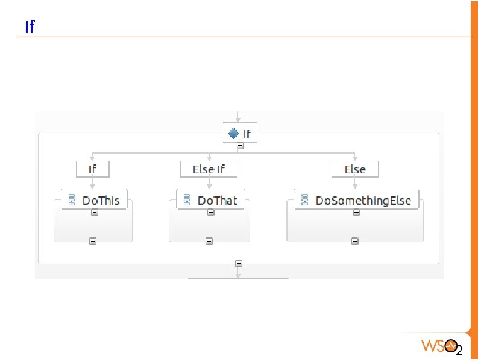This screenshot has height=359, width=478.
Task: Click the sequence icon beside DoThis
Action: [72, 201]
